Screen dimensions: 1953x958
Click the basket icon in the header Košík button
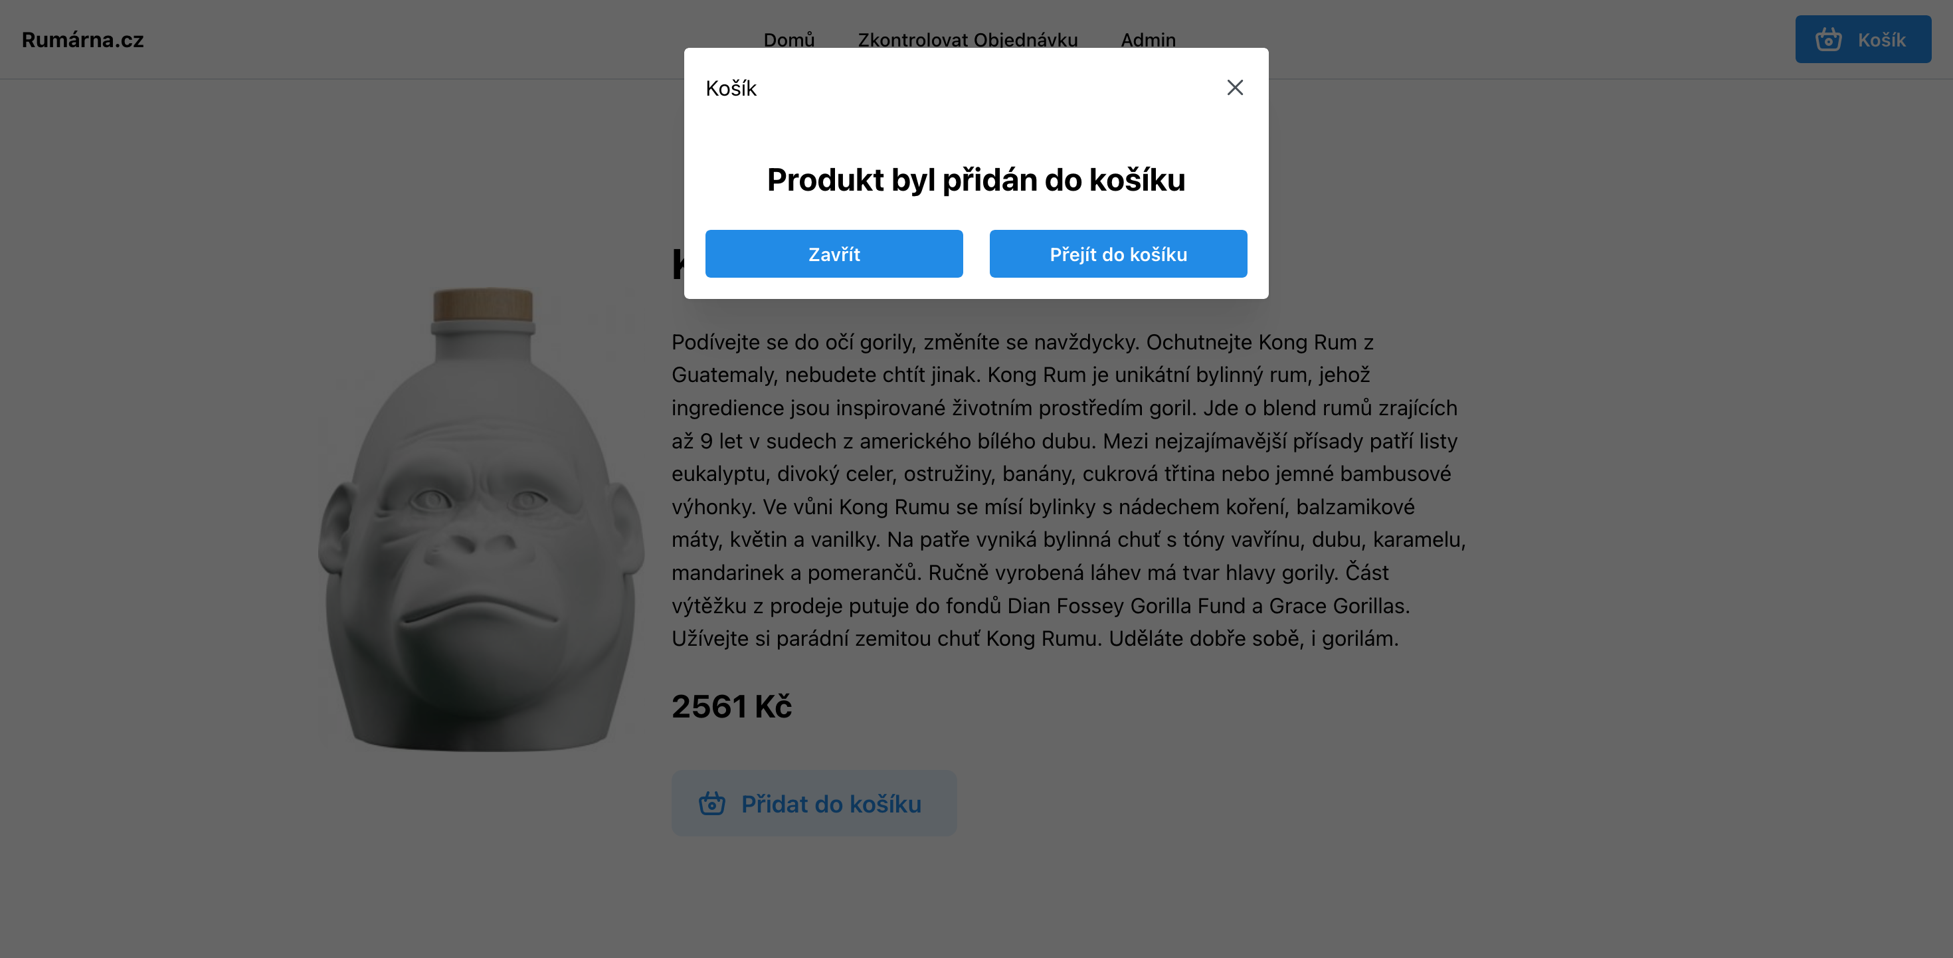click(1828, 39)
